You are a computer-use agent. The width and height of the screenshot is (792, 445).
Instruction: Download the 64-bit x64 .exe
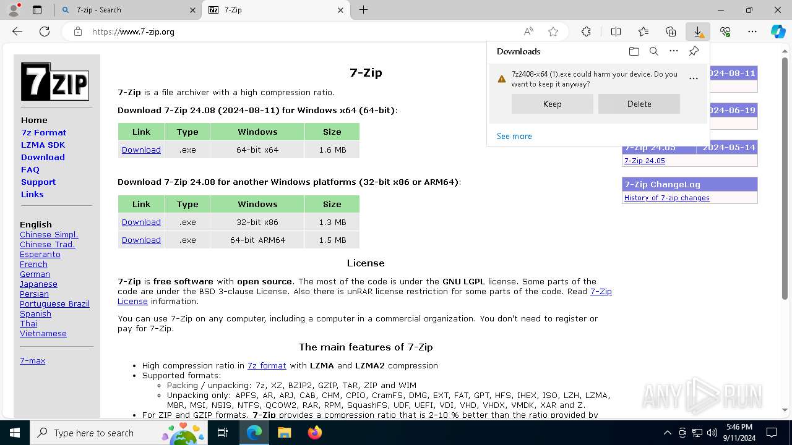(141, 150)
